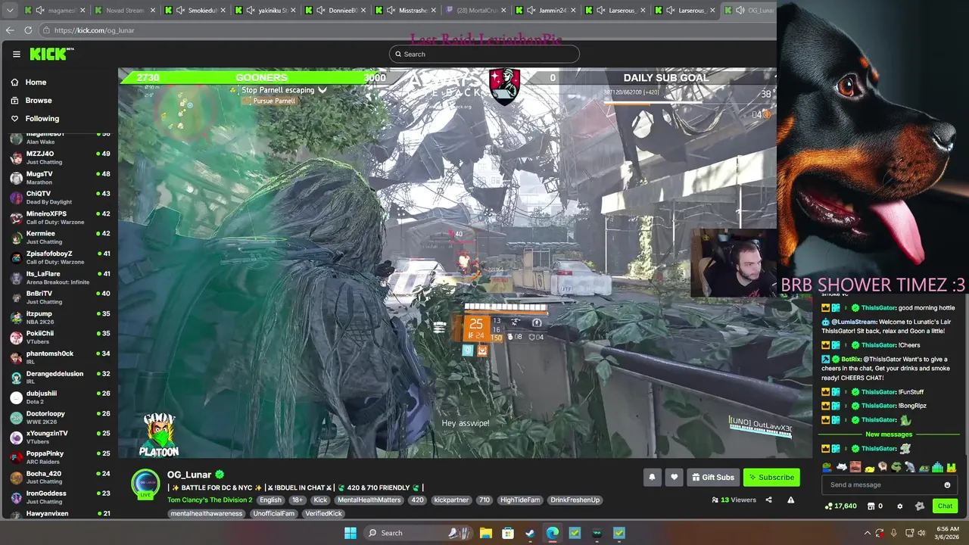Image resolution: width=969 pixels, height=545 pixels.
Task: Open File Explorer from taskbar
Action: point(485,533)
